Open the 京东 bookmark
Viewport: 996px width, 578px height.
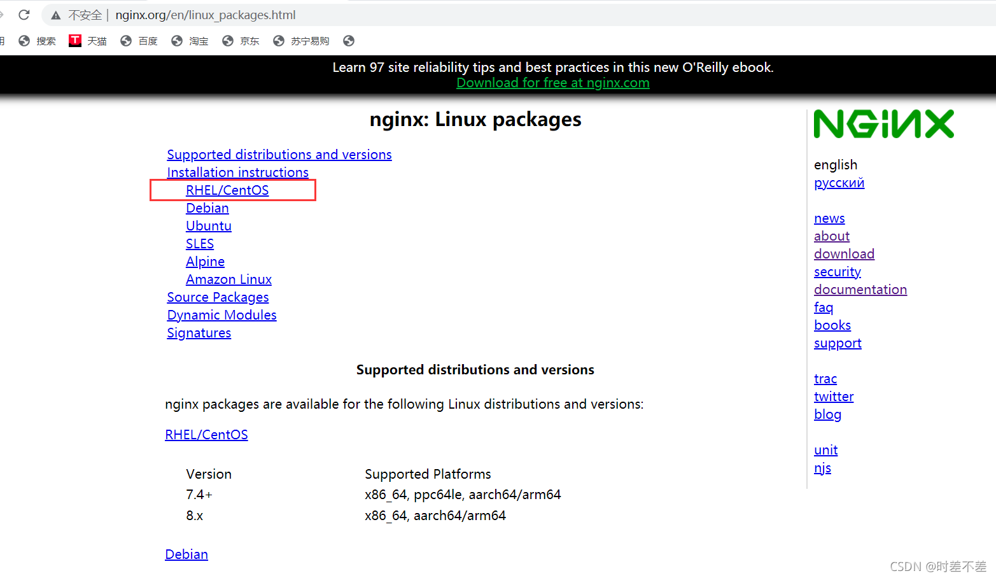[x=241, y=41]
